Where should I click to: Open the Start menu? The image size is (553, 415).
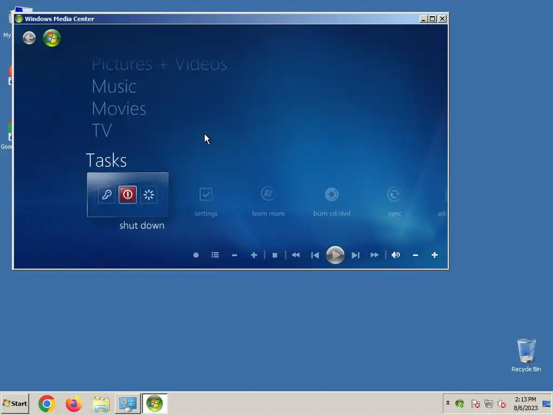[x=15, y=403]
